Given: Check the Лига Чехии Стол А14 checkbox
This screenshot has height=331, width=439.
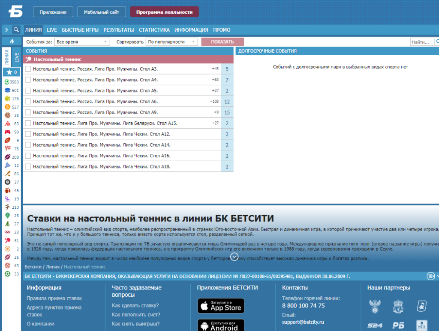Looking at the screenshot, I should [28, 145].
